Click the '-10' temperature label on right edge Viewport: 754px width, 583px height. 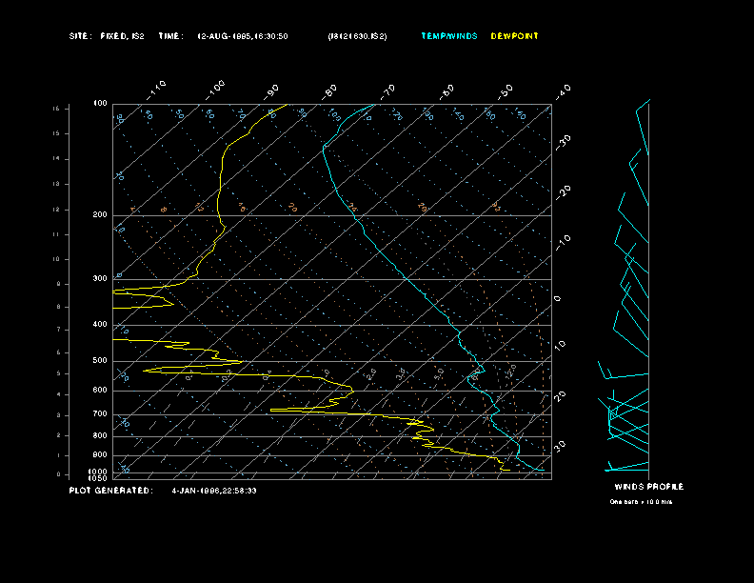pyautogui.click(x=564, y=243)
